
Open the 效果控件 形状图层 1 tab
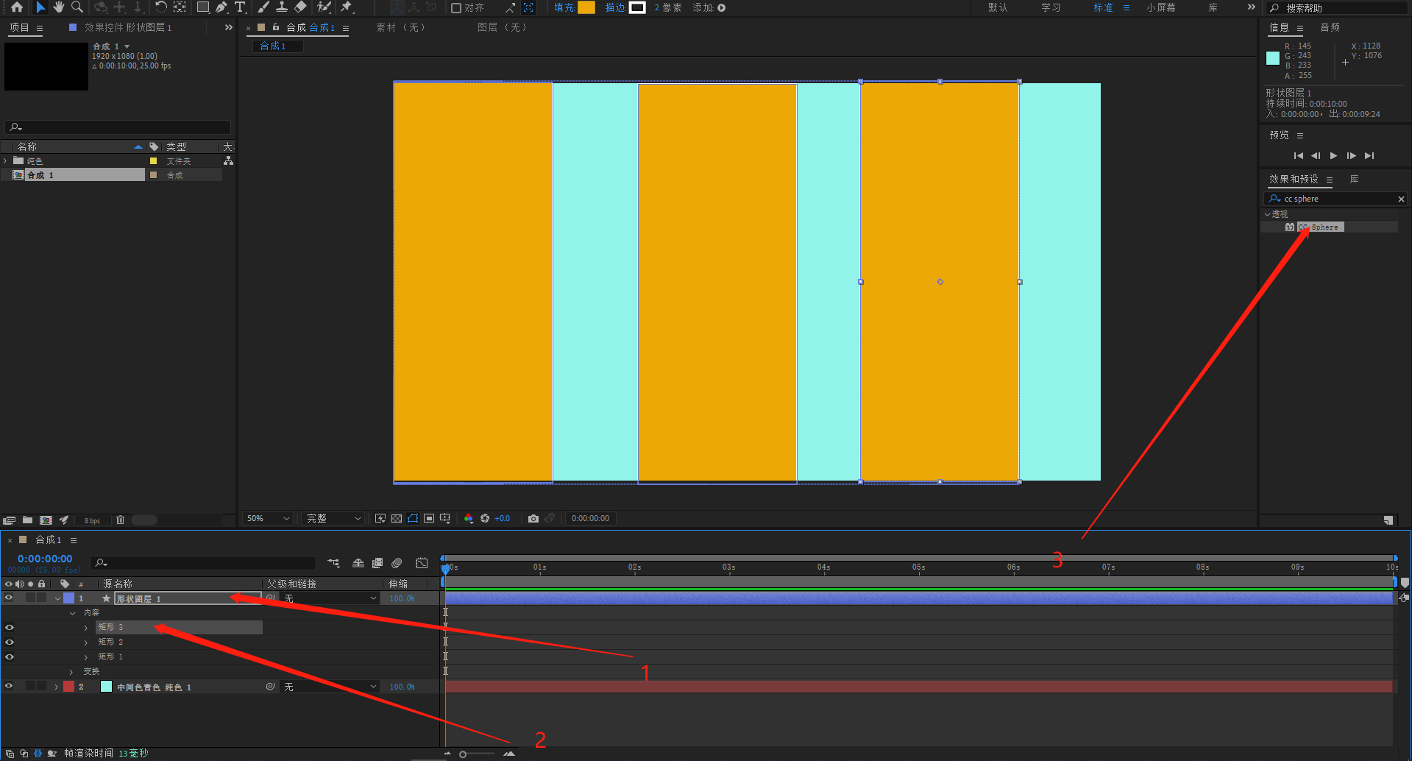pyautogui.click(x=128, y=27)
